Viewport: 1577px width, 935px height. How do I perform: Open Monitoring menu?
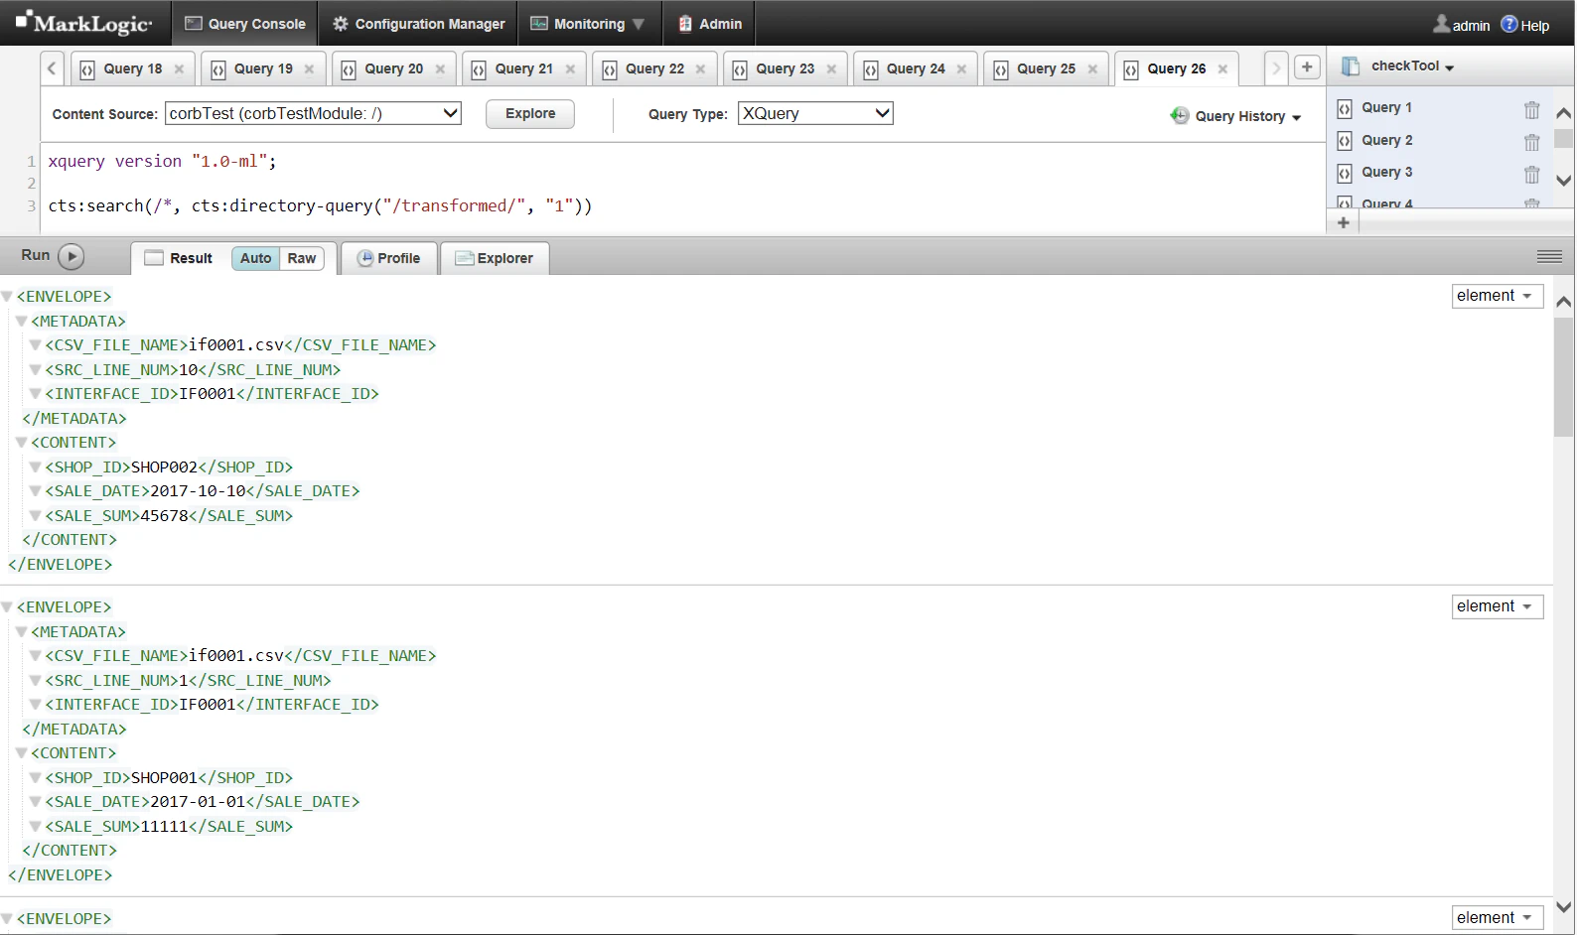pyautogui.click(x=588, y=24)
